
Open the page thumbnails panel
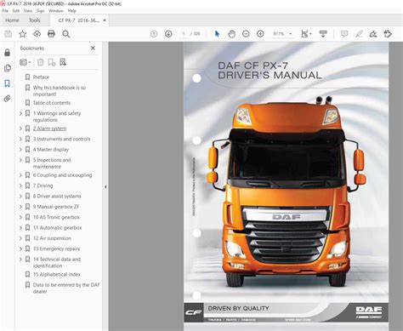tap(8, 68)
